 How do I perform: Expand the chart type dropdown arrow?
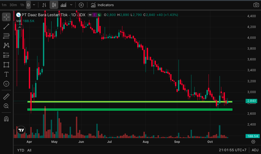pyautogui.click(x=71, y=5)
